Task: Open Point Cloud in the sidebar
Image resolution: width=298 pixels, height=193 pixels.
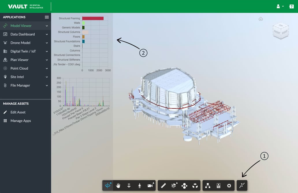Action: 19,68
